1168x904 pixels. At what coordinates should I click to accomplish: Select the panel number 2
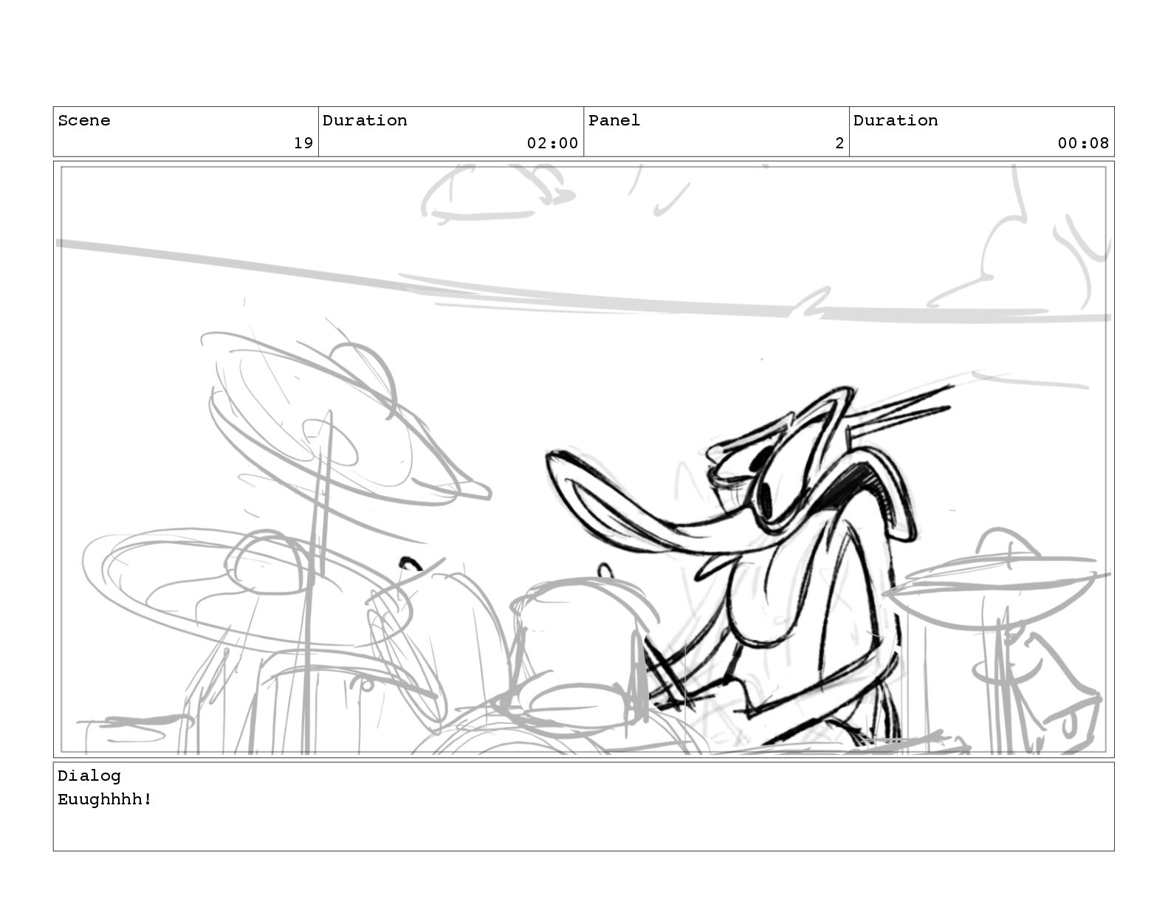pyautogui.click(x=839, y=143)
